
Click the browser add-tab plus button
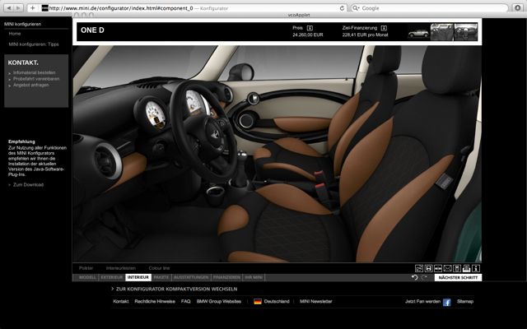(32, 7)
